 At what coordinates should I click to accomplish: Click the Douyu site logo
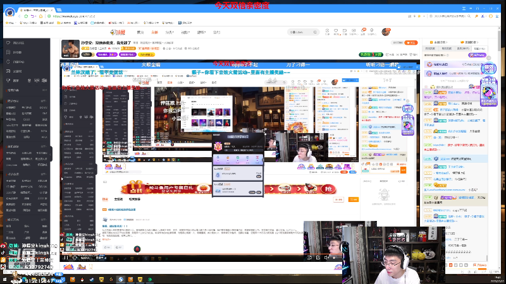click(x=118, y=32)
